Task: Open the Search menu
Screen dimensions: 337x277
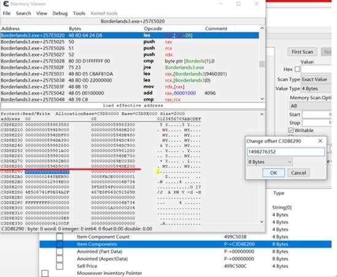Action: coord(23,14)
